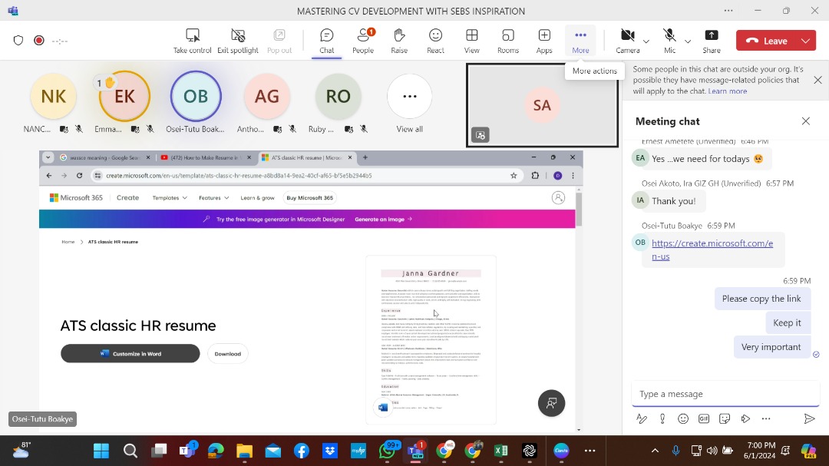The width and height of the screenshot is (829, 466).
Task: Click the Apps icon in toolbar
Action: [x=544, y=36]
